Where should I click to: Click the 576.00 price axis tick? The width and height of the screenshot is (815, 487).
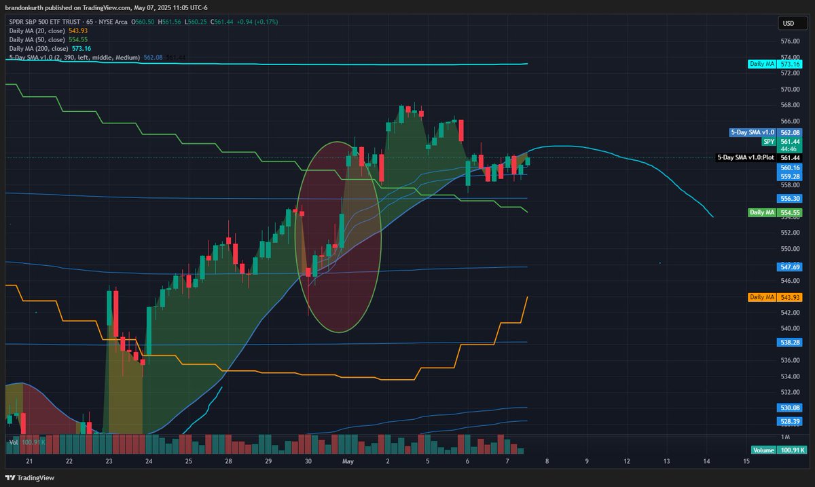click(791, 41)
